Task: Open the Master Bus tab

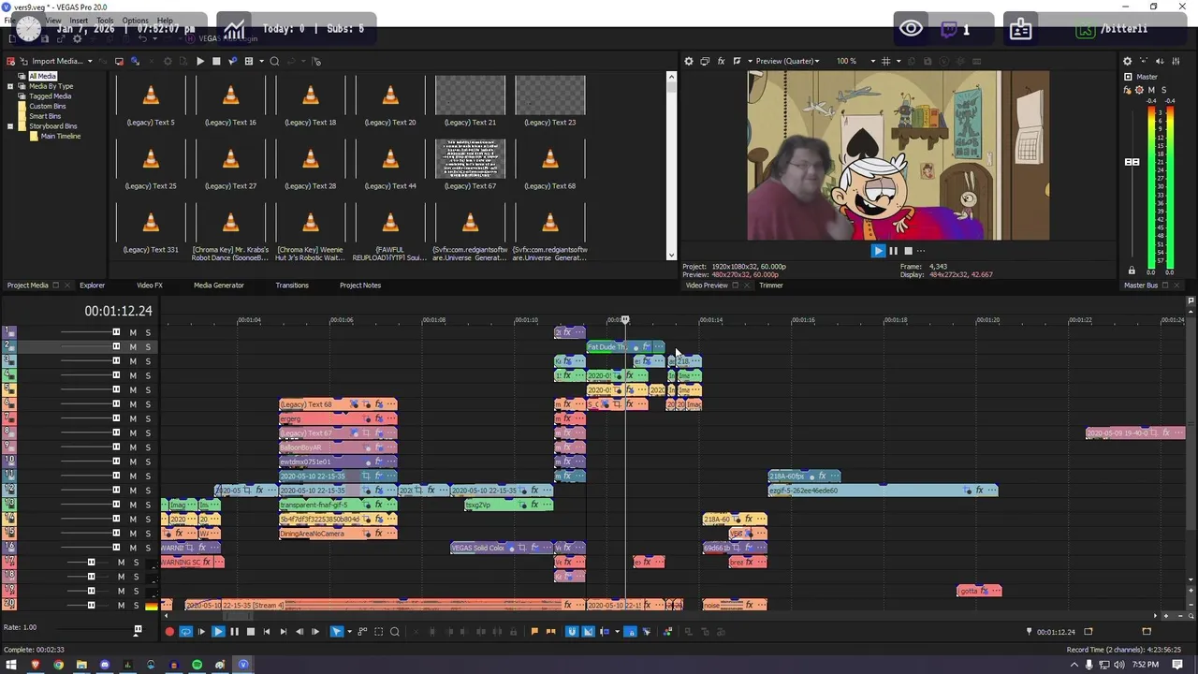Action: pyautogui.click(x=1141, y=286)
